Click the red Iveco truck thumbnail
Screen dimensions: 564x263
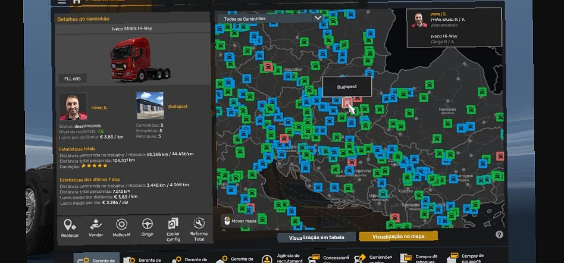(x=140, y=60)
